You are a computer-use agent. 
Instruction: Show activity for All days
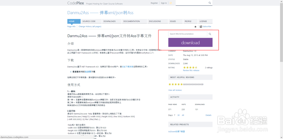[183, 115]
